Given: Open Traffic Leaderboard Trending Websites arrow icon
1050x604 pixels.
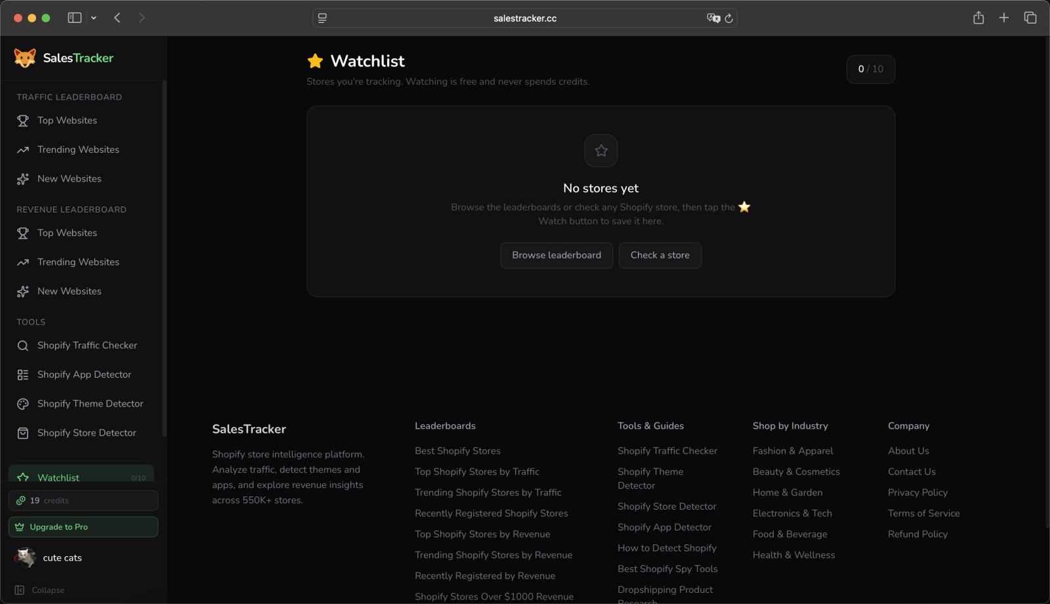Looking at the screenshot, I should tap(23, 150).
